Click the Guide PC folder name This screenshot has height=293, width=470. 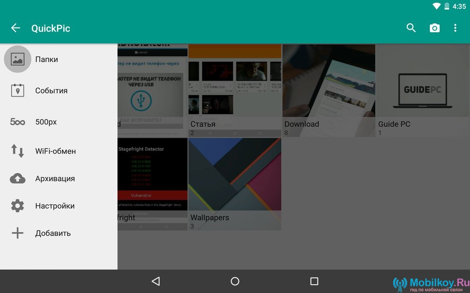[394, 124]
